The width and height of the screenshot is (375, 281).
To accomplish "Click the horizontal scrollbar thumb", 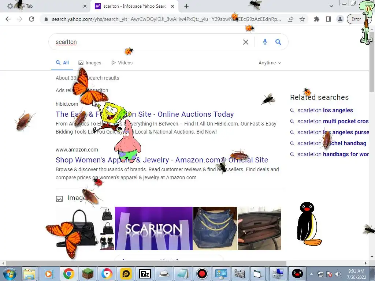I will (146, 263).
